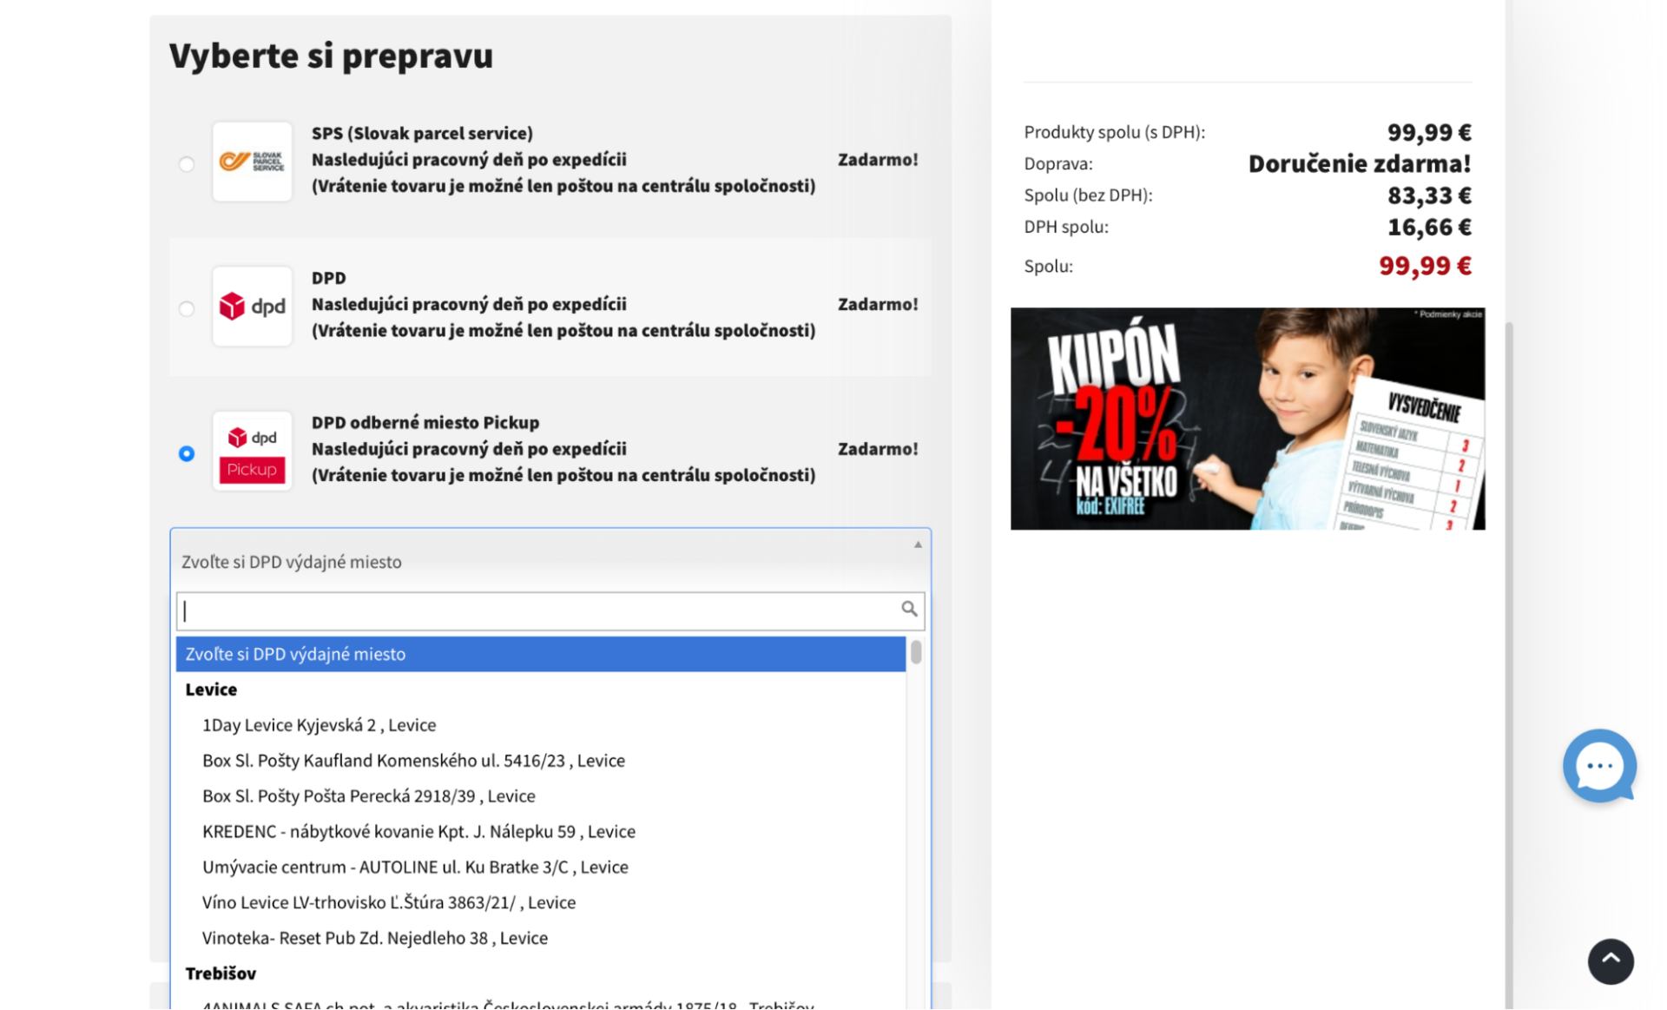This screenshot has height=1010, width=1667.
Task: Click the scroll-to-top arrow button
Action: point(1611,961)
